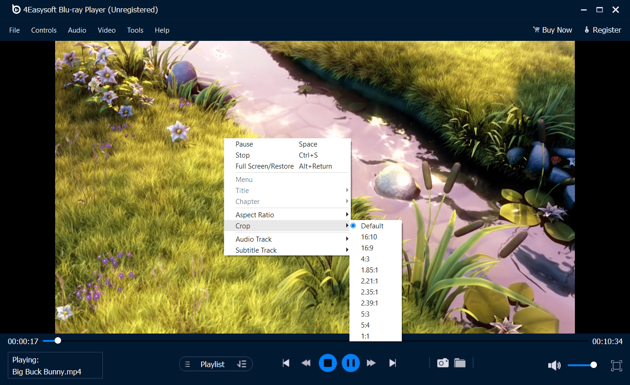Open the Help menu
Image resolution: width=630 pixels, height=385 pixels.
coord(162,30)
